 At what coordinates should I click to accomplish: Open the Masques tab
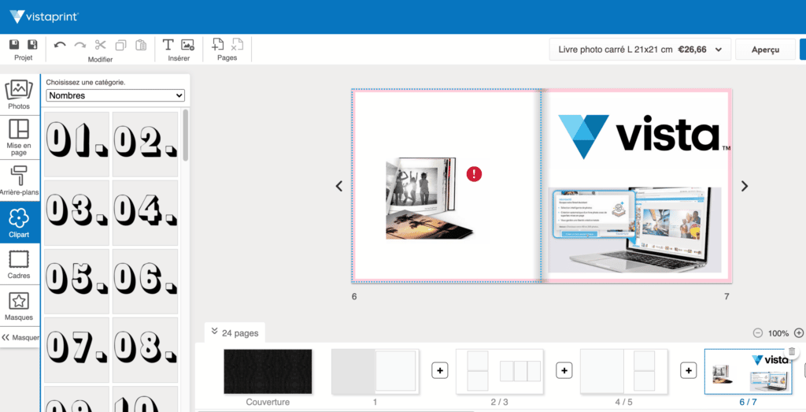19,306
